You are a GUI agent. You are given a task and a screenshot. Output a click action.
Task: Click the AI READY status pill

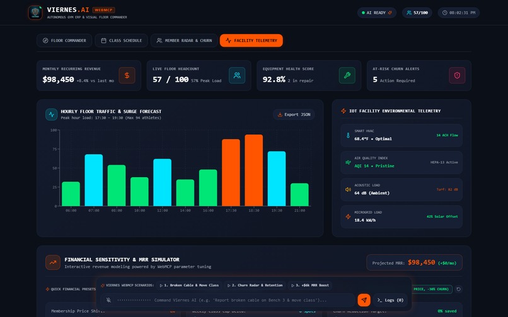coord(377,13)
